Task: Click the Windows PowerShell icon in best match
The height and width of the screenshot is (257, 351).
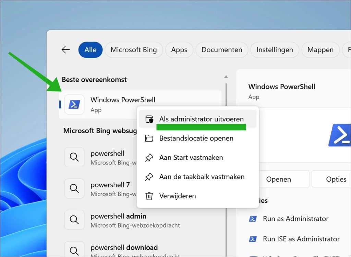Action: pyautogui.click(x=74, y=105)
